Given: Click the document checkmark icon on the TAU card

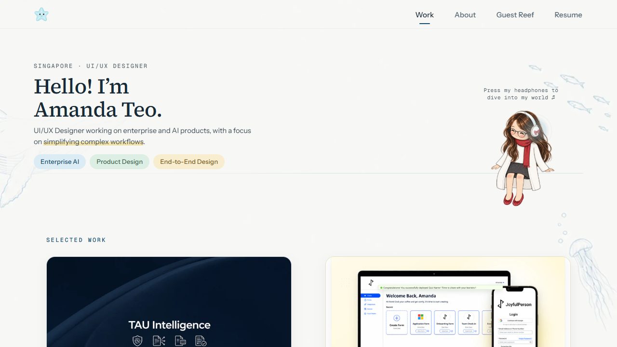Looking at the screenshot, I should [201, 341].
